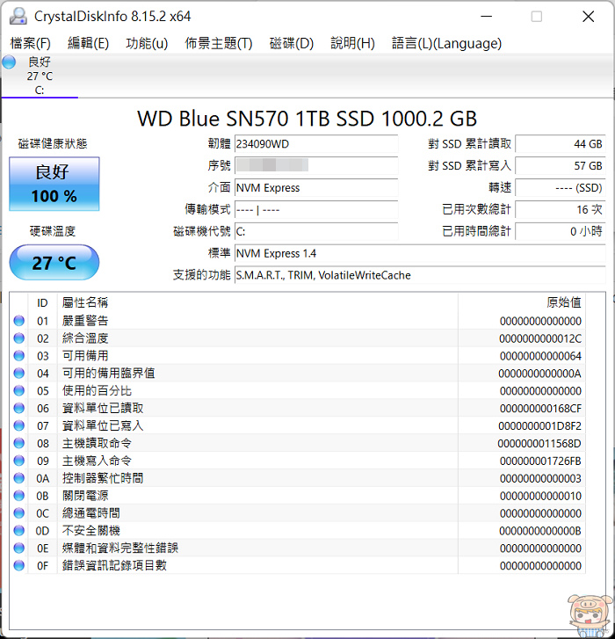
Task: Click the interface field NVM Express
Action: [316, 187]
